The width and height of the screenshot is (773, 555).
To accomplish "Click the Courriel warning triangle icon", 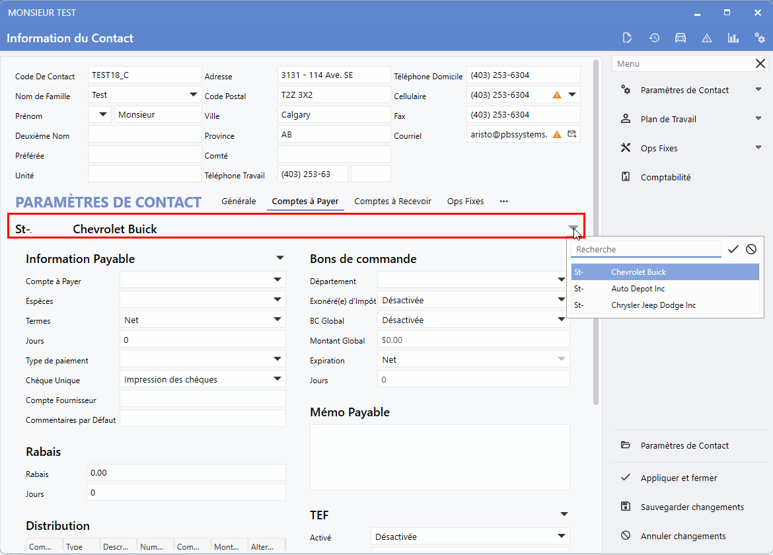I will click(557, 134).
